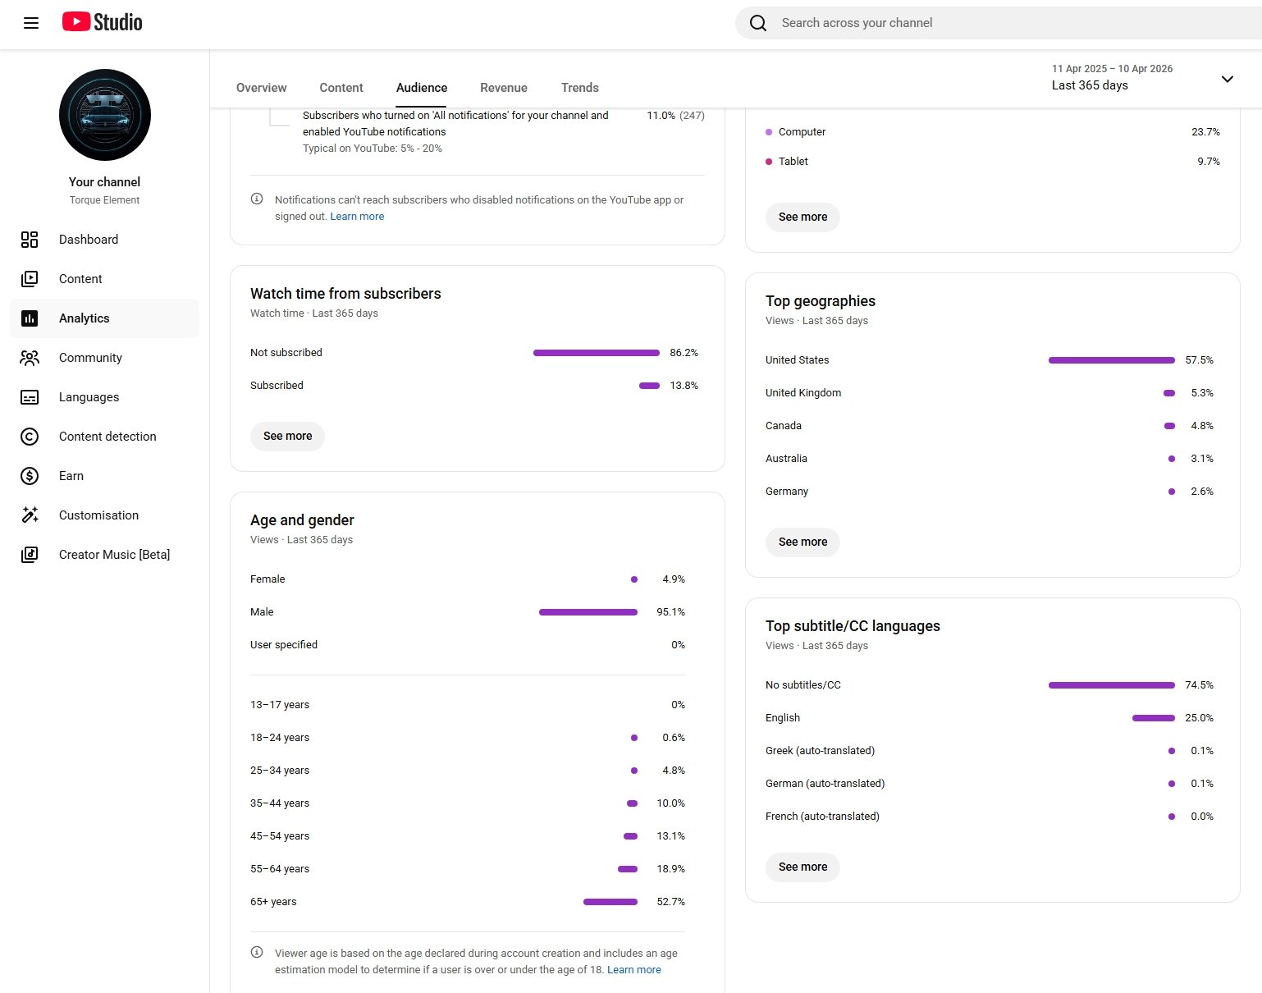Expand Top geographies See more
This screenshot has width=1262, height=993.
[802, 542]
